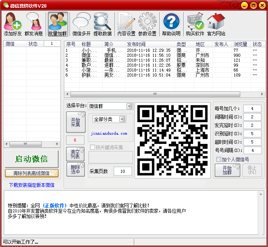This screenshot has height=247, width=268.
Task: Expand the 选择平台 微信群 dropdown
Action: (130, 106)
